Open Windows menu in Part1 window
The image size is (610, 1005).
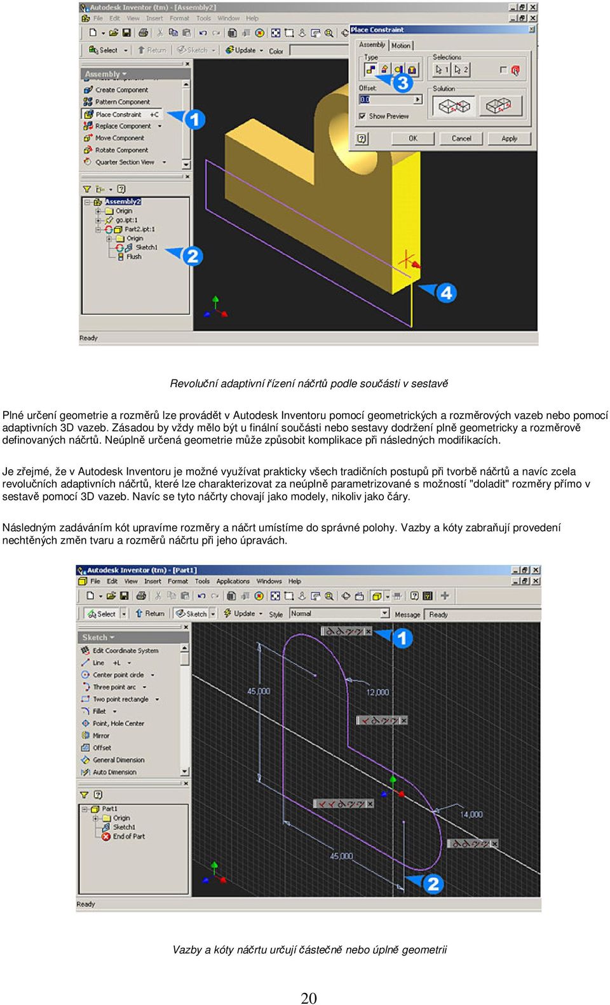[x=269, y=581]
